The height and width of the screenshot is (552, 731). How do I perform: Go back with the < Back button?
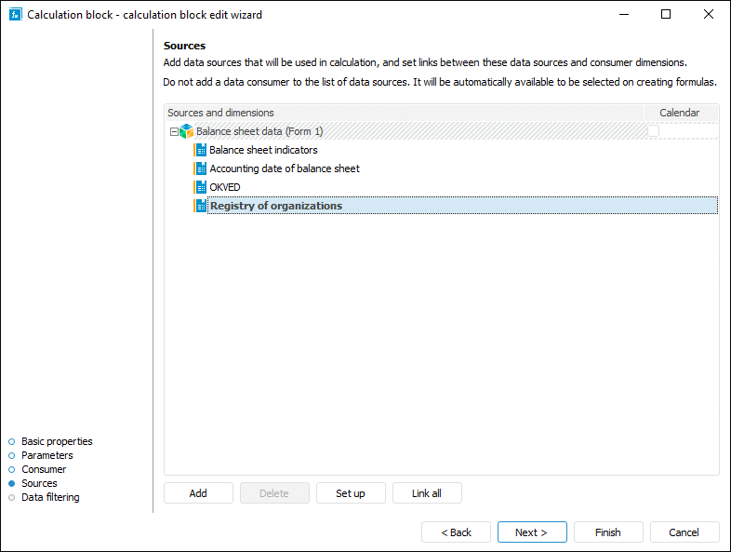click(456, 532)
